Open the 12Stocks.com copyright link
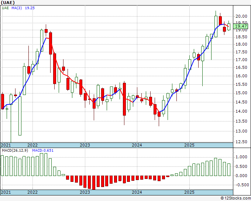 pyautogui.click(x=235, y=198)
